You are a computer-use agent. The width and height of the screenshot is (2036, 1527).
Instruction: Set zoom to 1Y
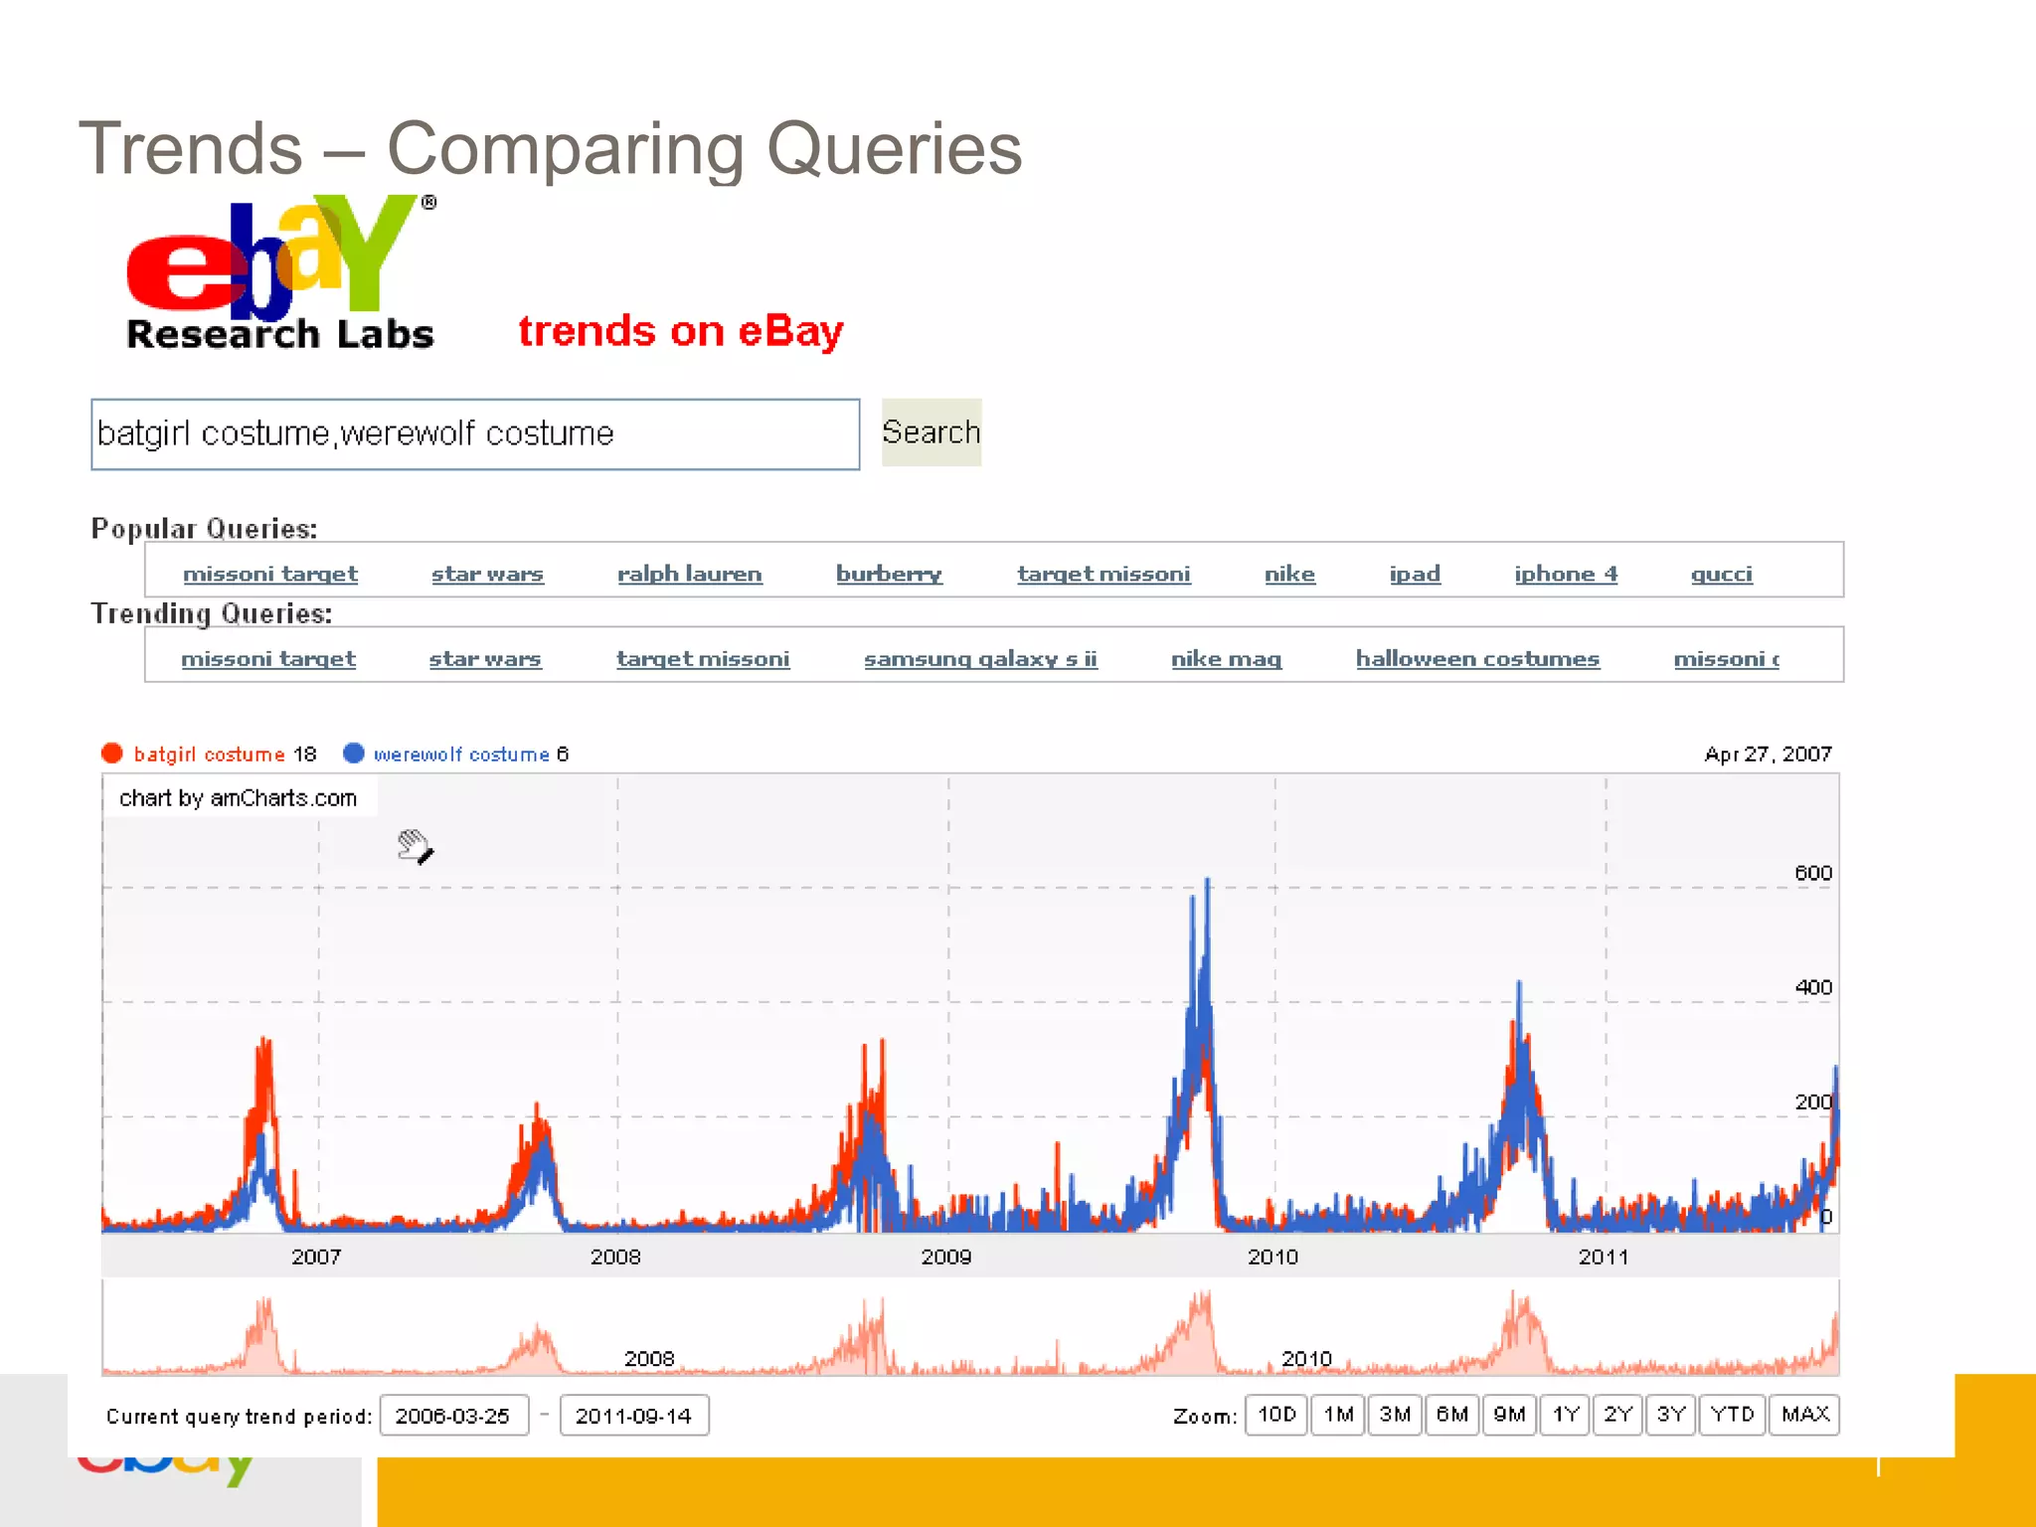pos(1566,1415)
